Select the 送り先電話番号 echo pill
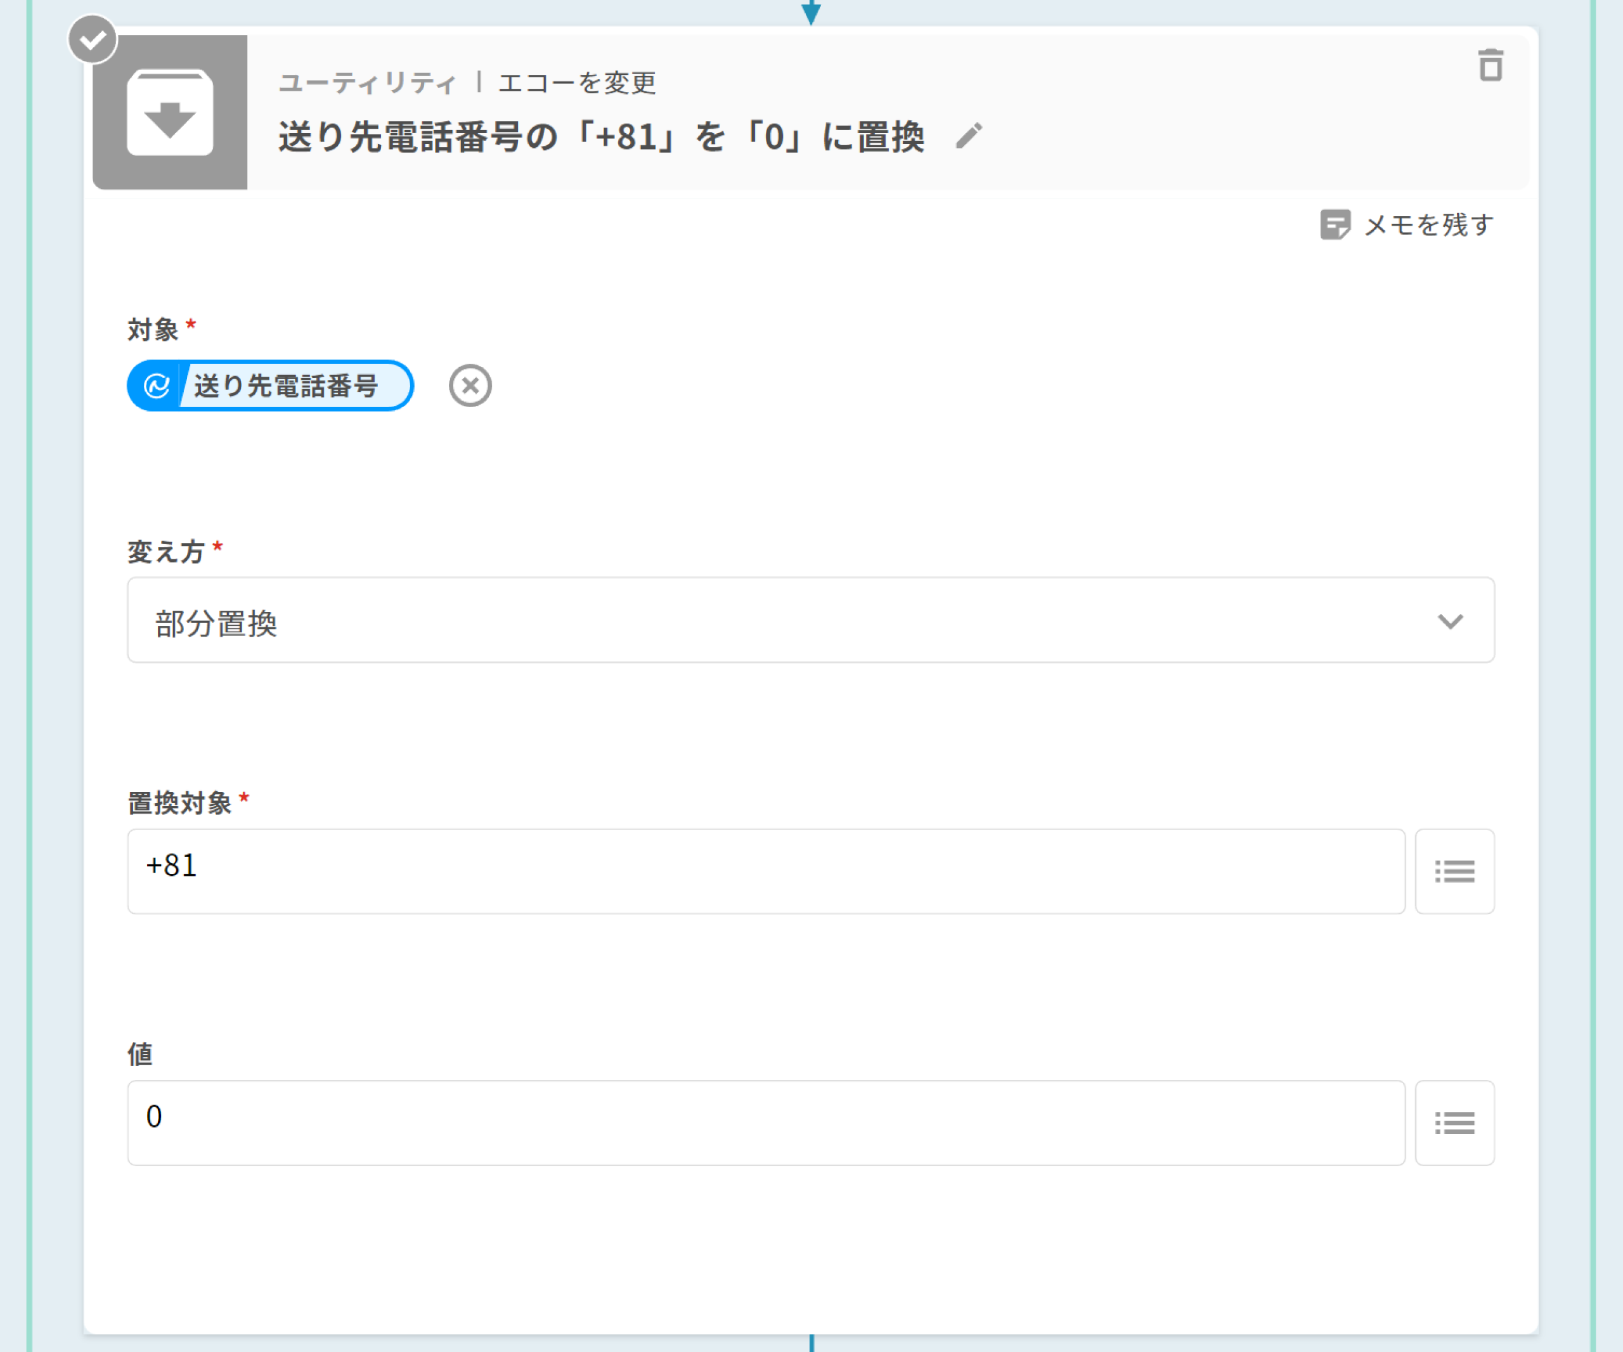 click(x=286, y=386)
